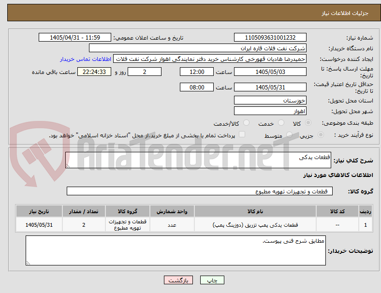The image size is (381, 293).
Task: Click the واحد شمارش column header
Action: click(172, 211)
